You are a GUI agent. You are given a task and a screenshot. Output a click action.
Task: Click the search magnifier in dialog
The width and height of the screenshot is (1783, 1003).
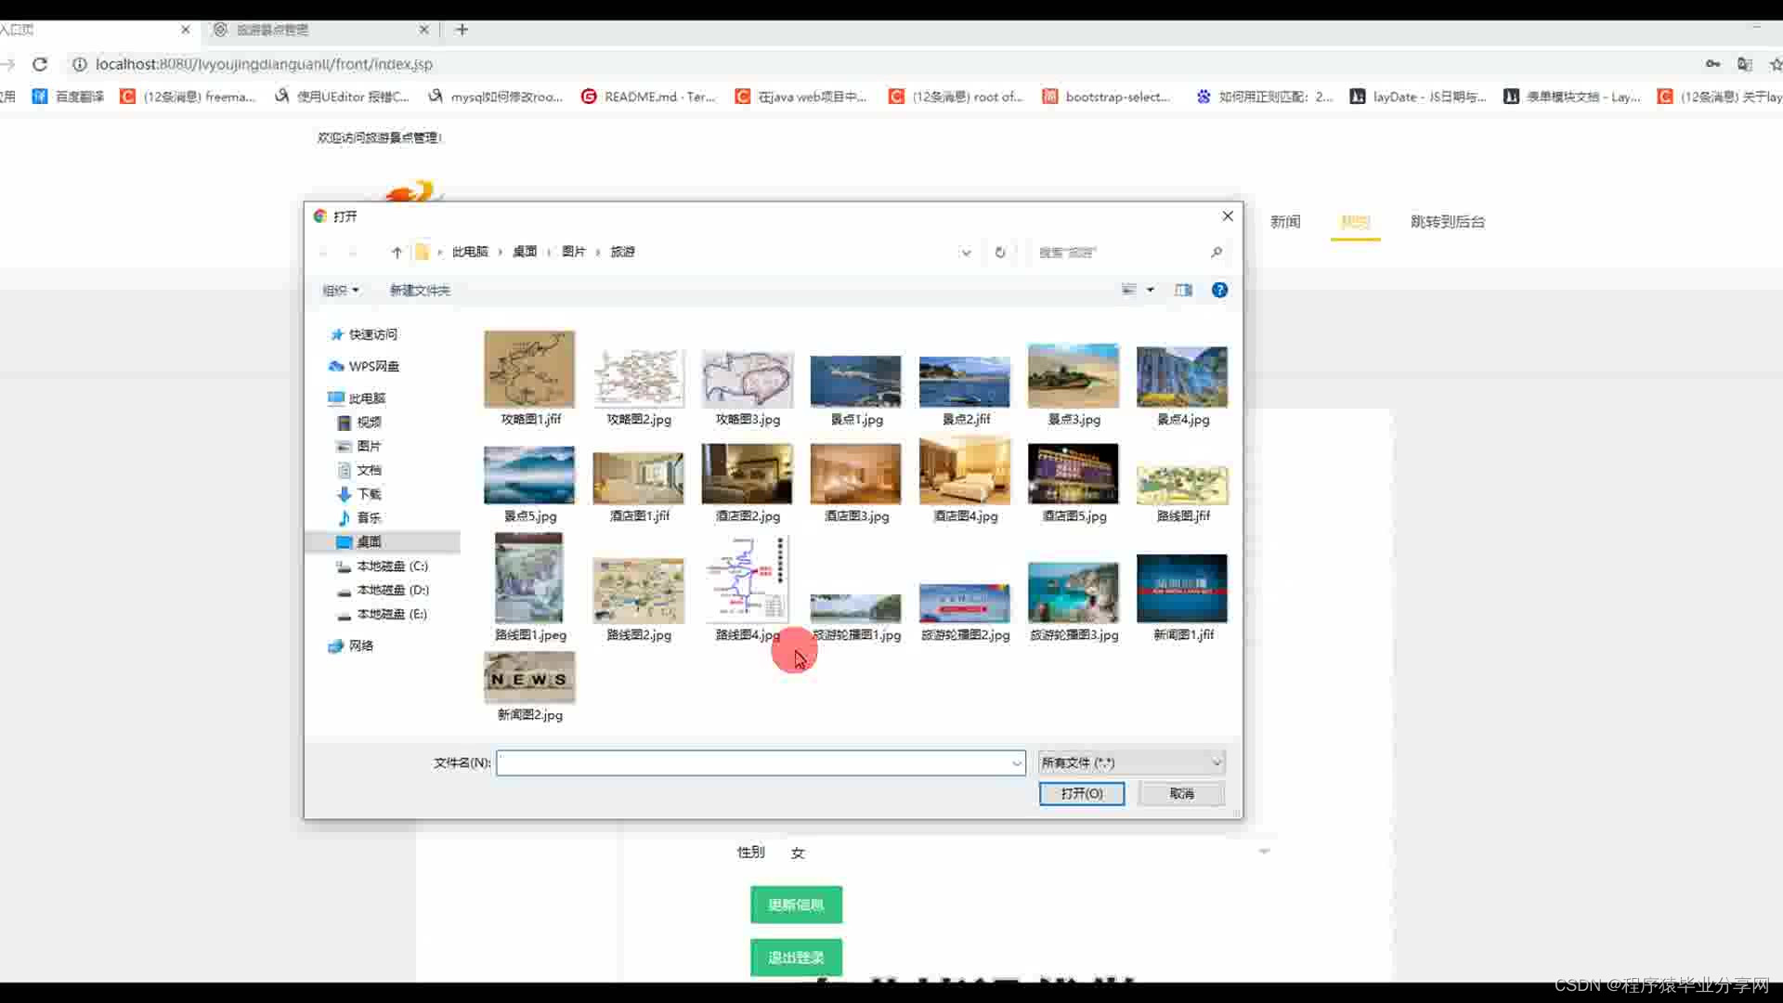pyautogui.click(x=1217, y=253)
